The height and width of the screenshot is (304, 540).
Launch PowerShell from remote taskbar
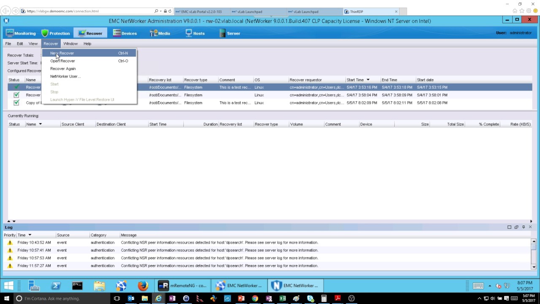(x=56, y=286)
